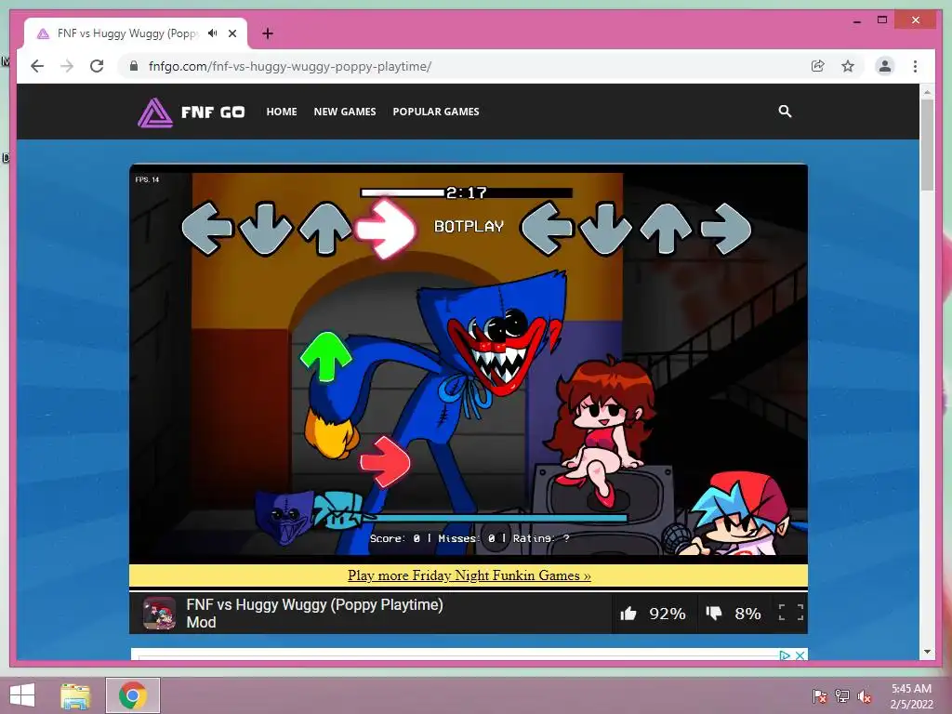Click the FNF GO site title text
The height and width of the screenshot is (714, 952).
click(213, 112)
